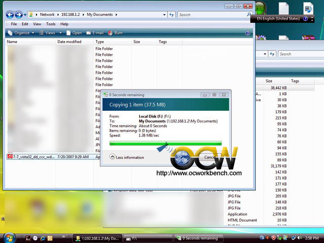Screen dimensions: 324x243
Task: Click the first File Folder row
Action: click(x=104, y=49)
